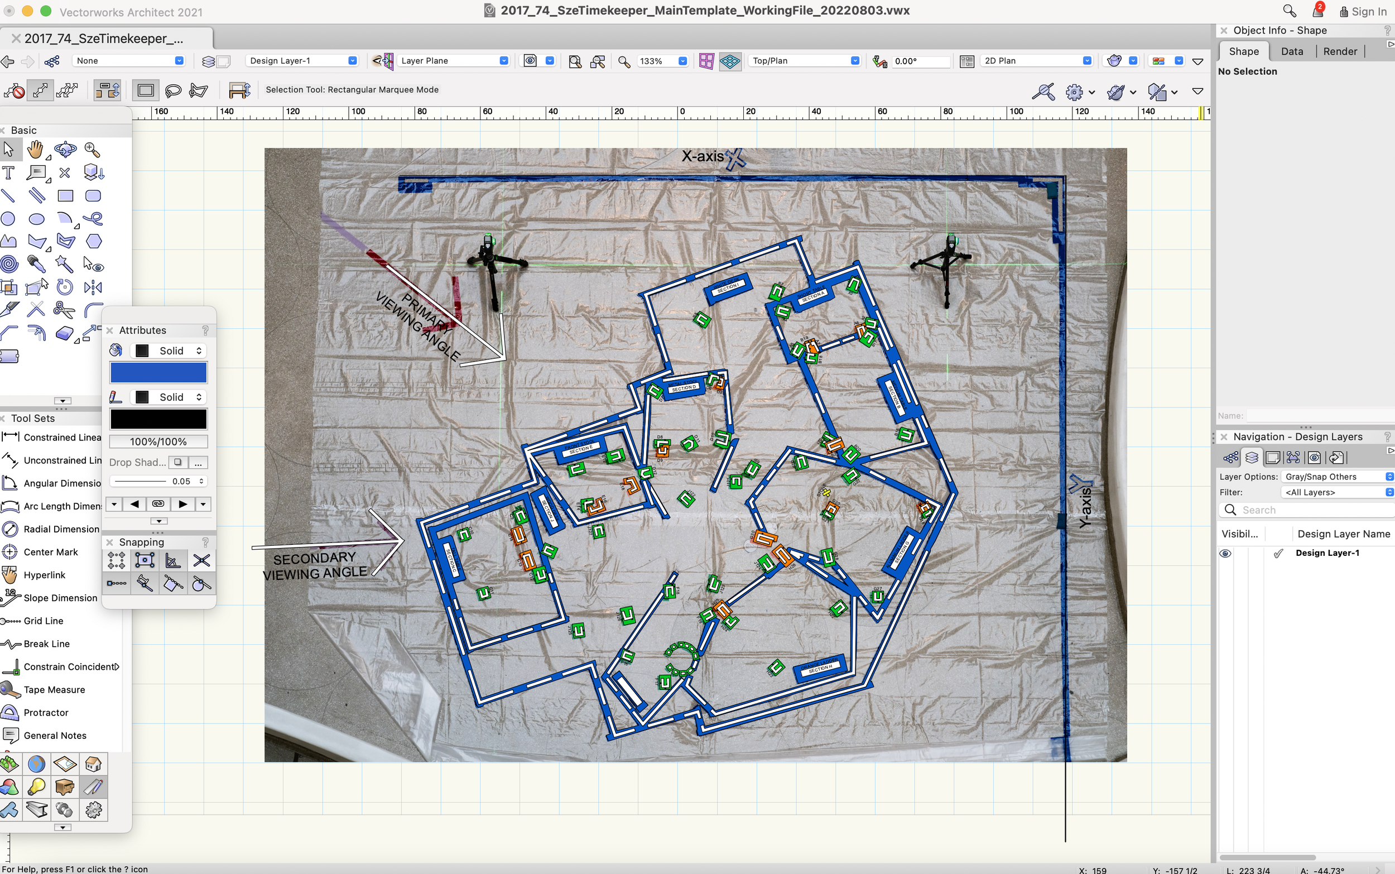The width and height of the screenshot is (1395, 874).
Task: Select the Mirror tool
Action: click(93, 287)
